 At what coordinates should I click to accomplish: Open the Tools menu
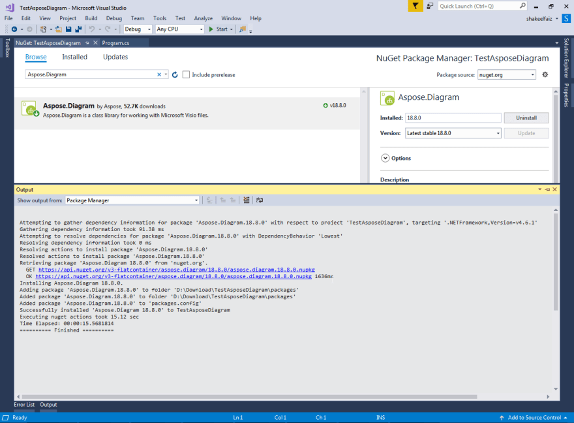pos(160,18)
